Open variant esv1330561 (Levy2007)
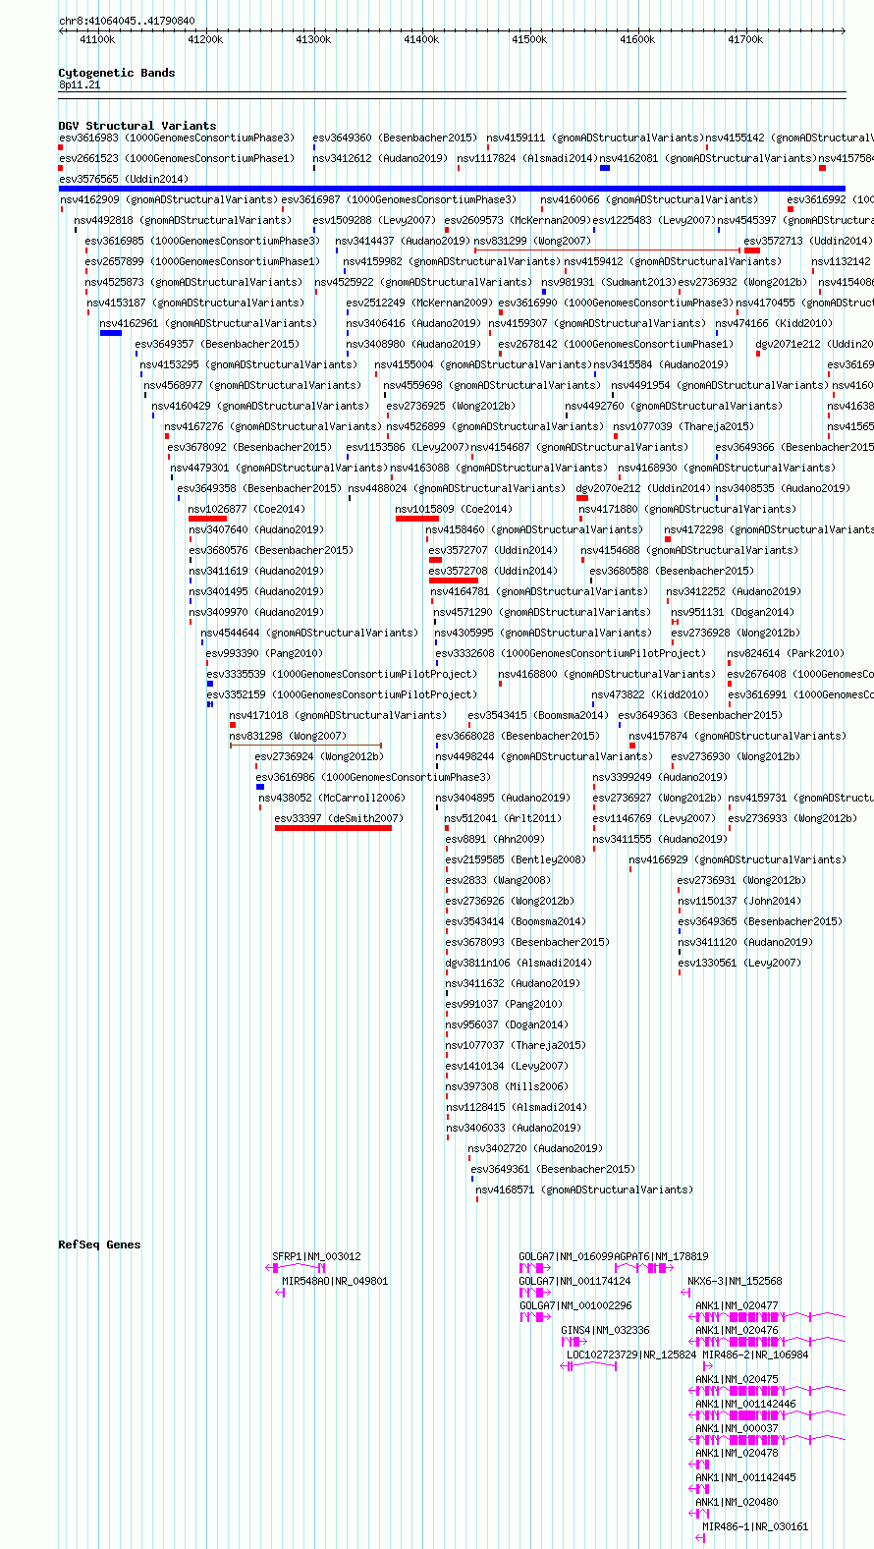The width and height of the screenshot is (874, 1549). point(739,963)
